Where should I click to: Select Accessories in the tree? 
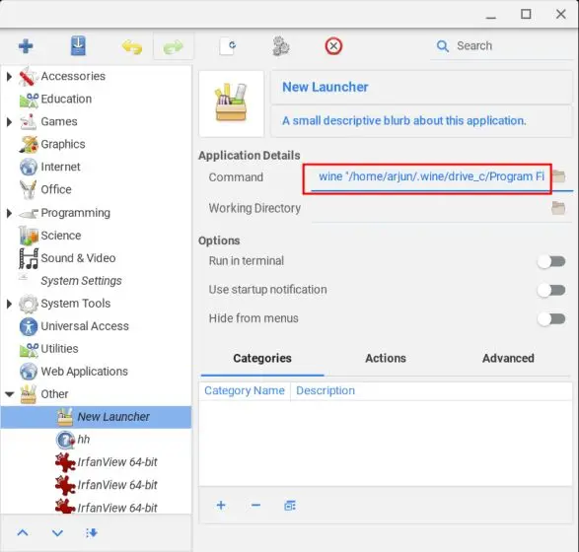tap(73, 76)
